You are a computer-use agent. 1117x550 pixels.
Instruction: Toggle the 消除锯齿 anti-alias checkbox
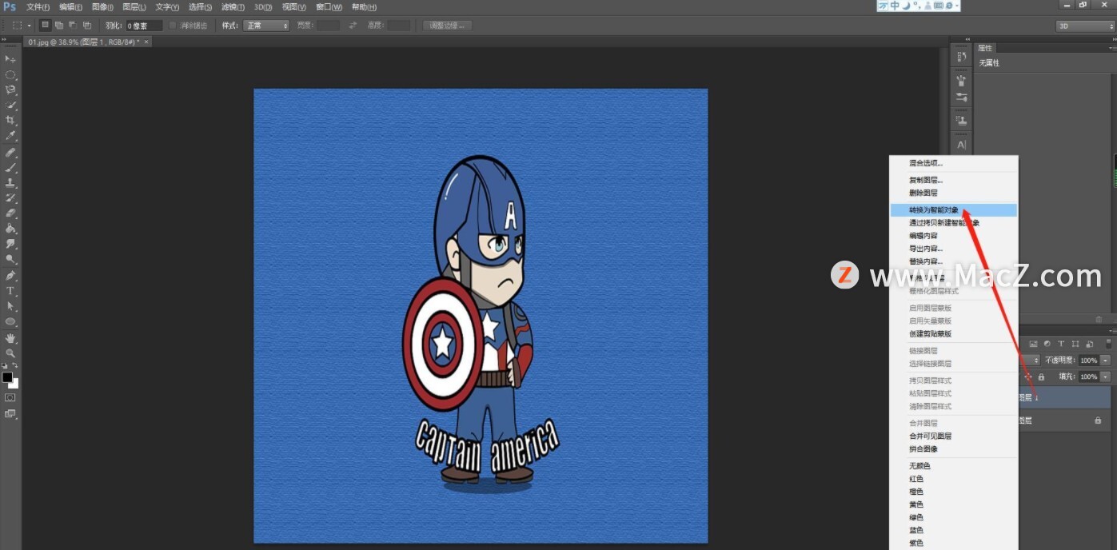click(x=173, y=26)
